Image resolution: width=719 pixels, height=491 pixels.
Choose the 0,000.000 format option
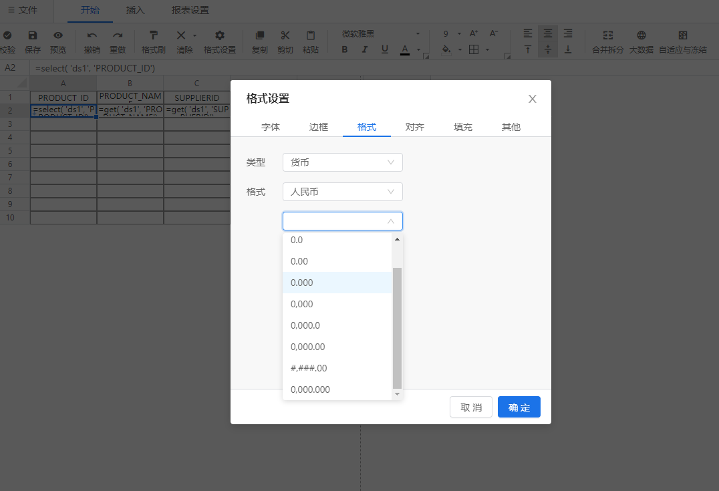tap(337, 389)
